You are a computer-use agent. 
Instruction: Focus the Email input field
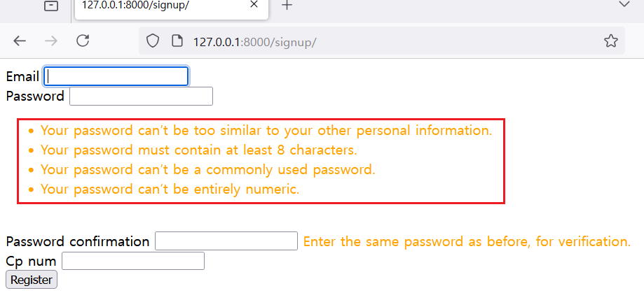click(116, 76)
